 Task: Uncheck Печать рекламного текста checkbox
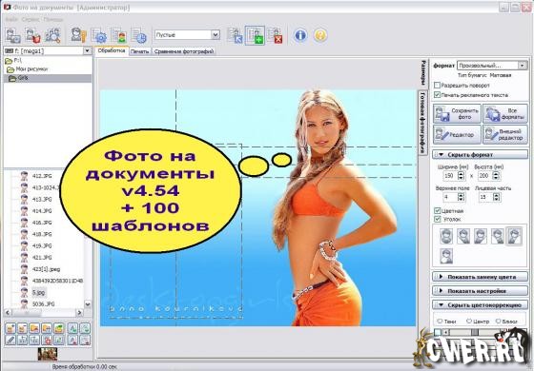tap(438, 95)
